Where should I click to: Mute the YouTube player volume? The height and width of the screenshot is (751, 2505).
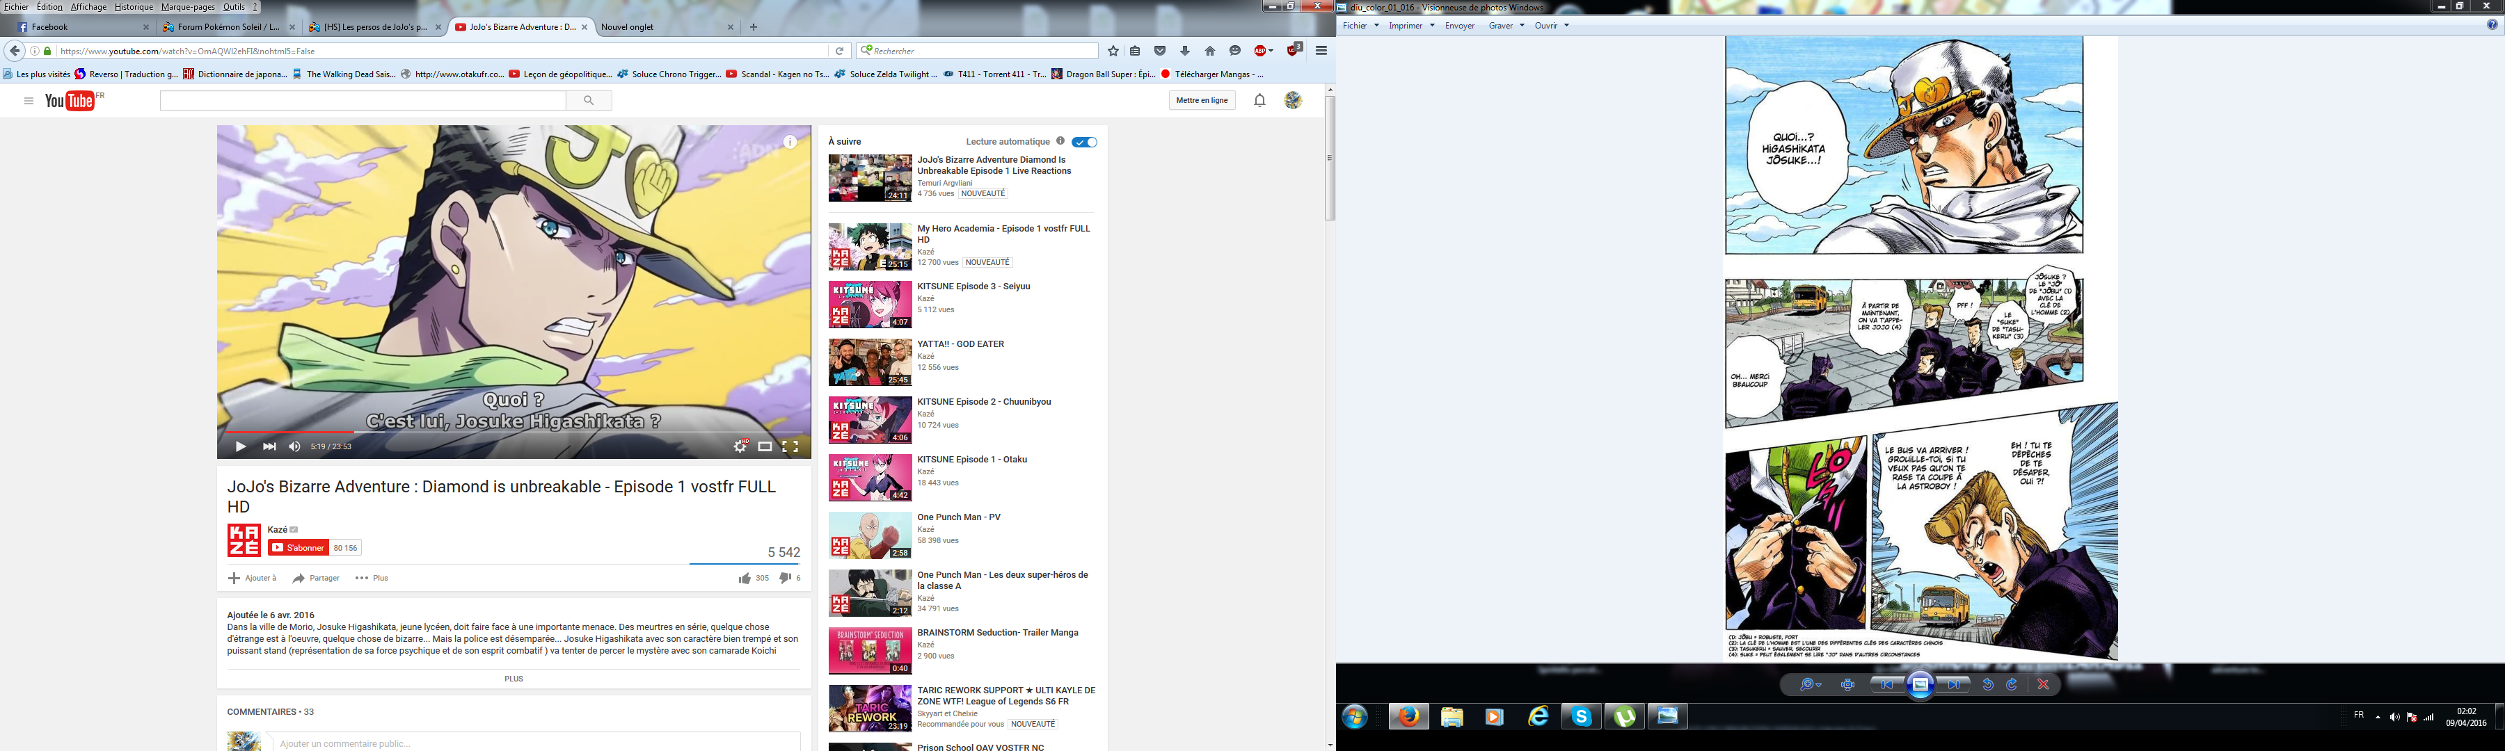pyautogui.click(x=294, y=447)
